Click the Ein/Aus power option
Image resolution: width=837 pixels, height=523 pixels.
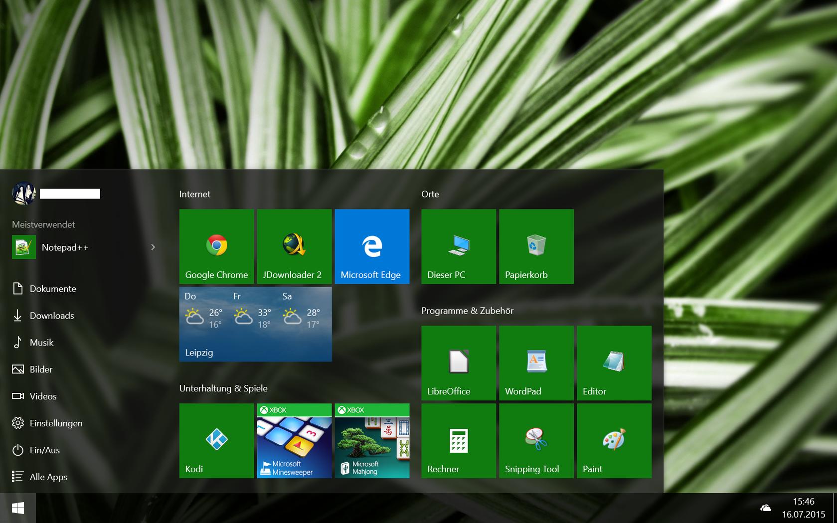point(36,450)
